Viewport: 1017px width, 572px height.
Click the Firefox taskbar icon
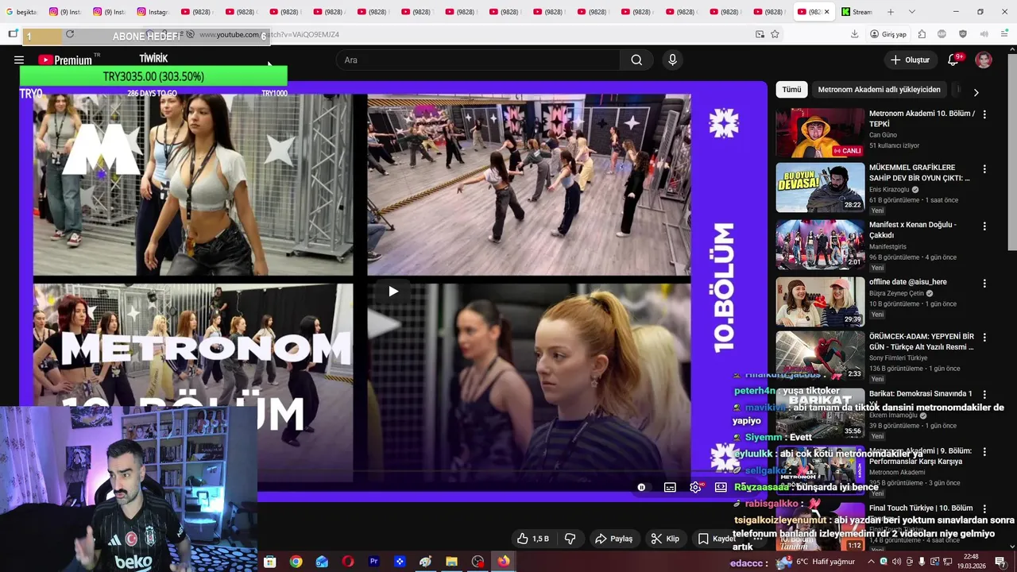(504, 562)
